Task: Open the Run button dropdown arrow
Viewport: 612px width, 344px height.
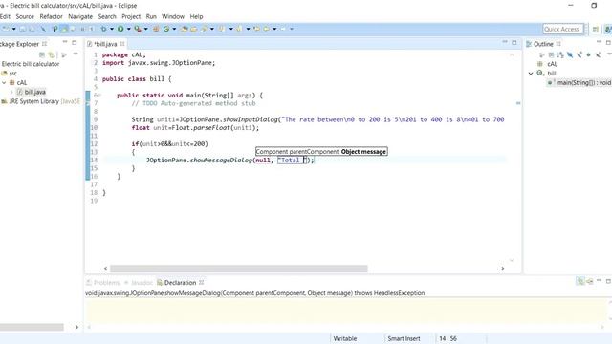Action: [x=128, y=29]
